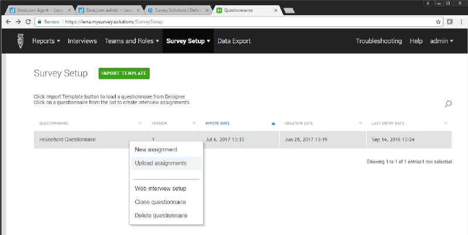468x235 pixels.
Task: Click the address bar URL field
Action: click(x=234, y=22)
